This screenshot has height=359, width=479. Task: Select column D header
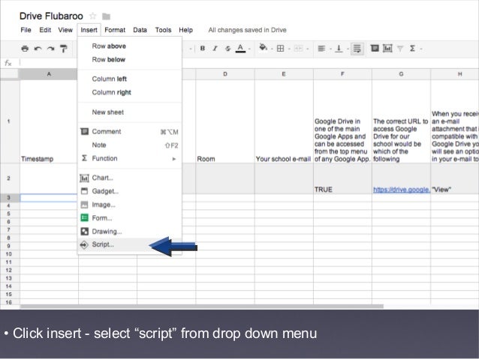225,74
